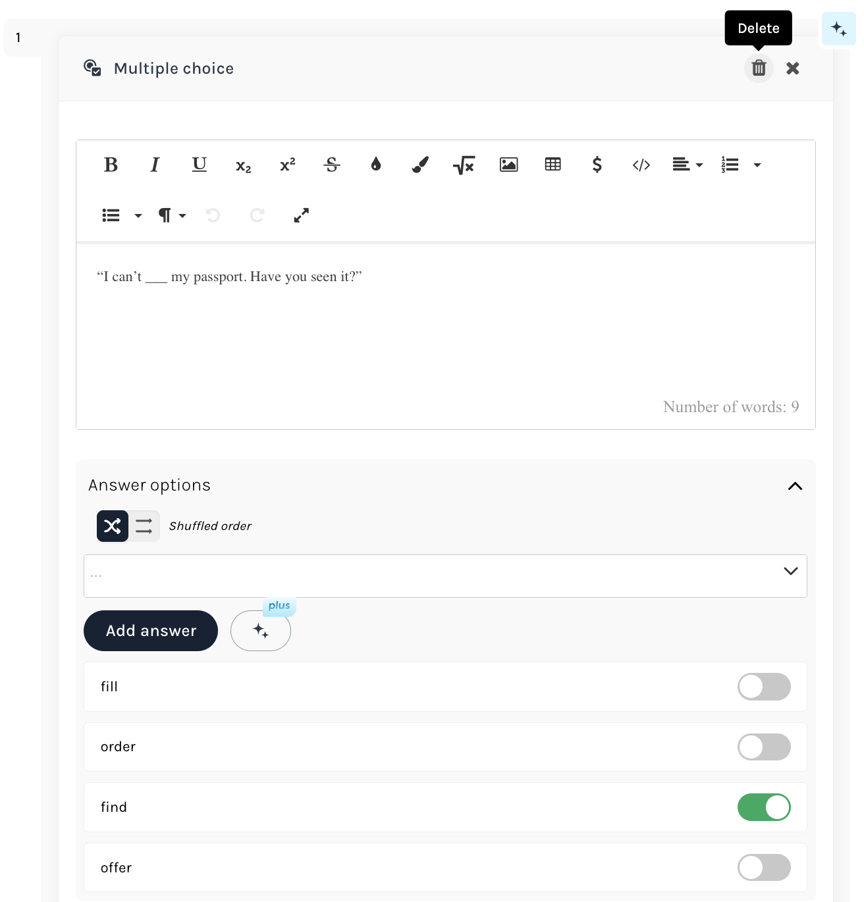Insert a table in the editor

point(553,165)
